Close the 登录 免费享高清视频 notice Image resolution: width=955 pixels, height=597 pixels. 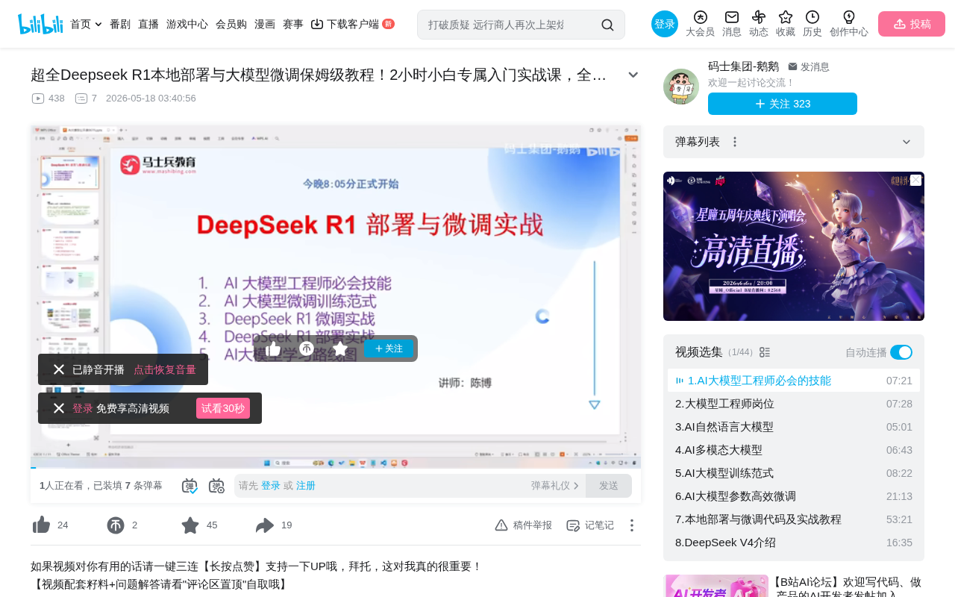(x=59, y=408)
